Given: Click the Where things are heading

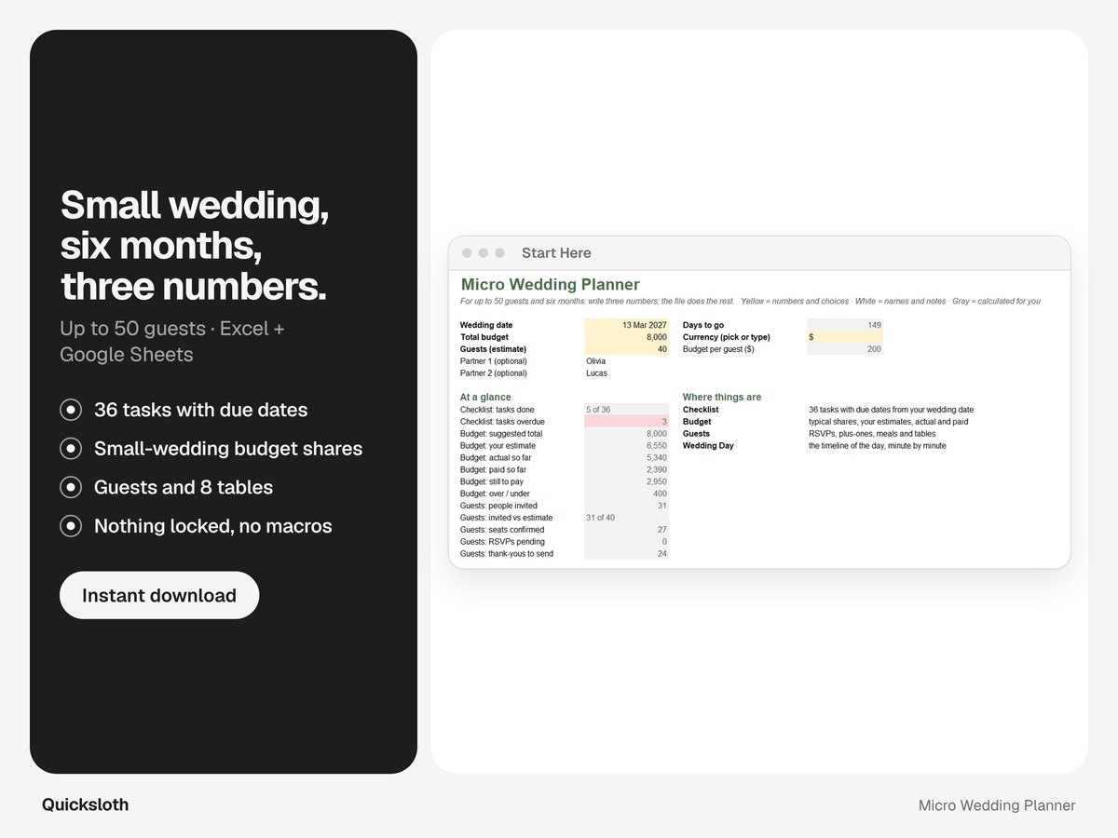Looking at the screenshot, I should coord(722,398).
